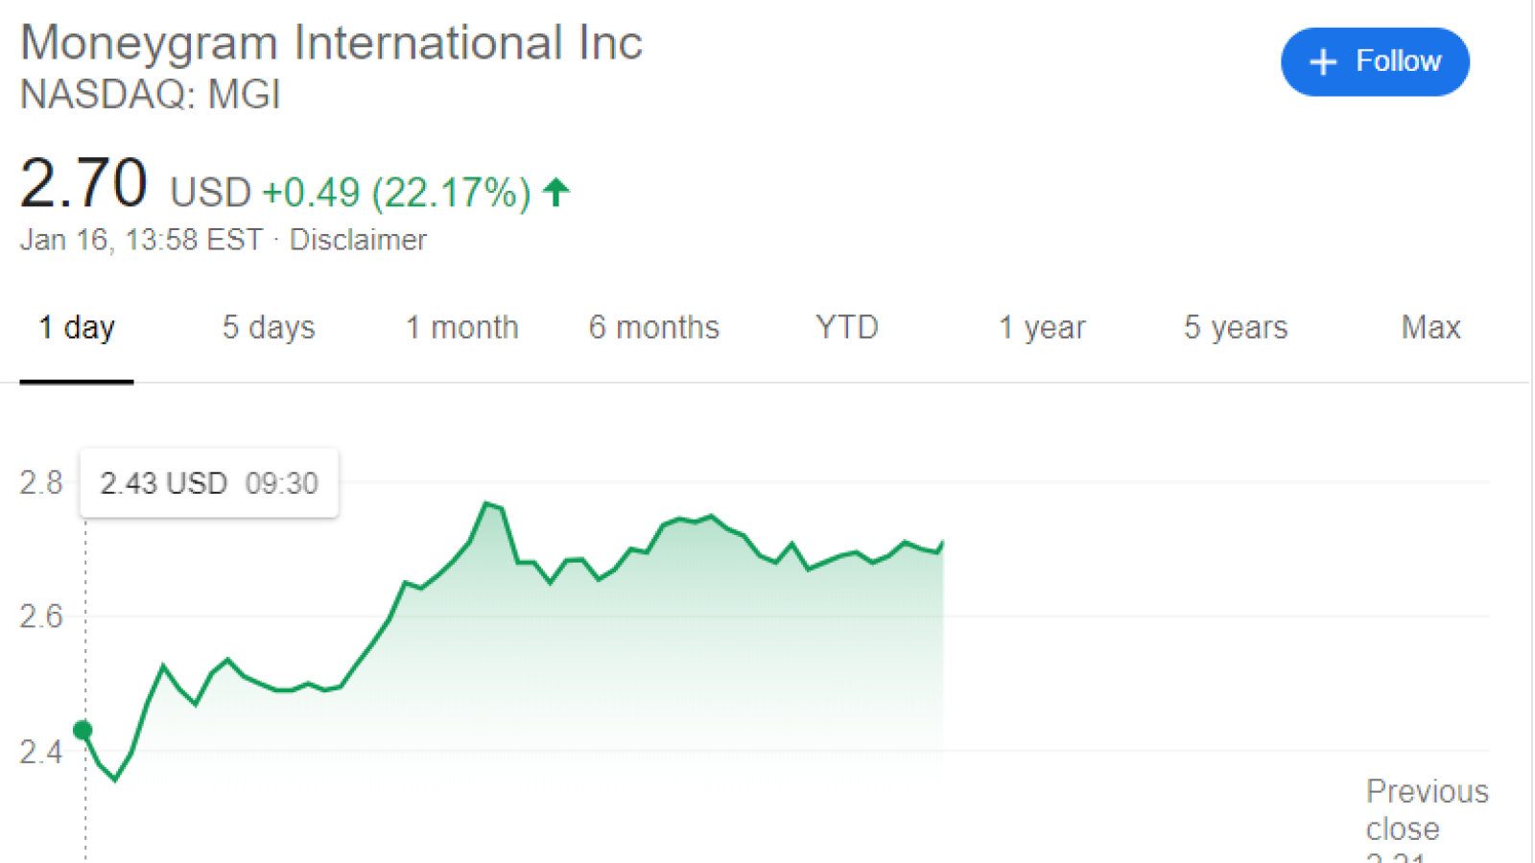
Task: Show the 6 months chart range
Action: coord(654,328)
